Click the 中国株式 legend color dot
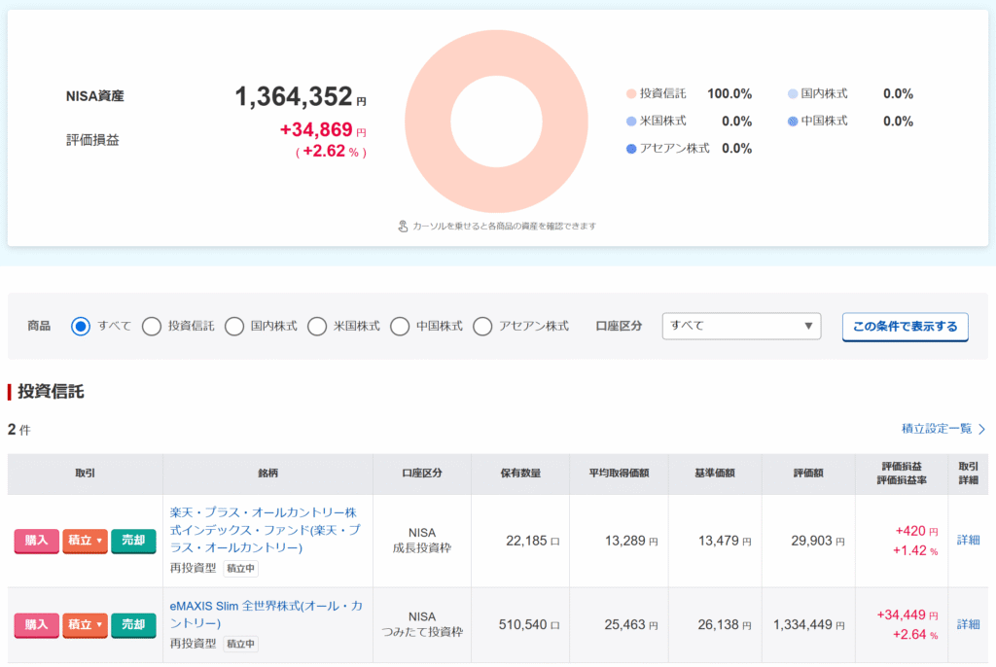This screenshot has width=996, height=667. point(792,122)
